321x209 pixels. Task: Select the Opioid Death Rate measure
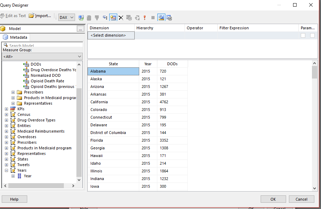point(47,81)
